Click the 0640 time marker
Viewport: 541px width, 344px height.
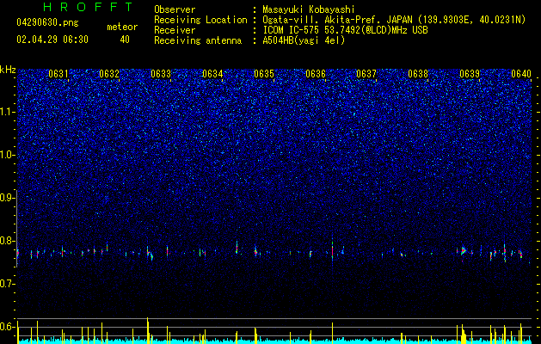[521, 73]
